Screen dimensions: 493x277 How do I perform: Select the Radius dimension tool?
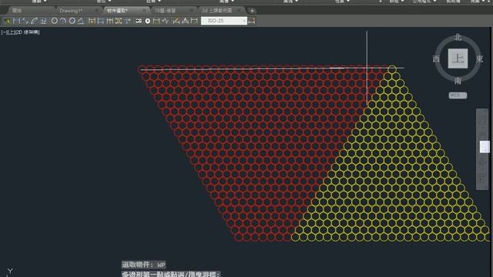pyautogui.click(x=55, y=21)
